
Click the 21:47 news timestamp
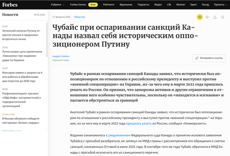pos(5,68)
